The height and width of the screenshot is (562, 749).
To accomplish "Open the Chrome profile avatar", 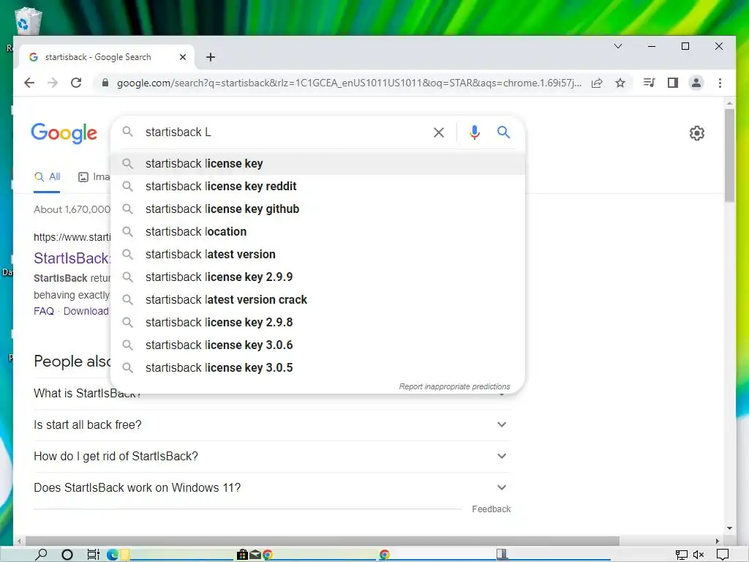I will [x=696, y=83].
